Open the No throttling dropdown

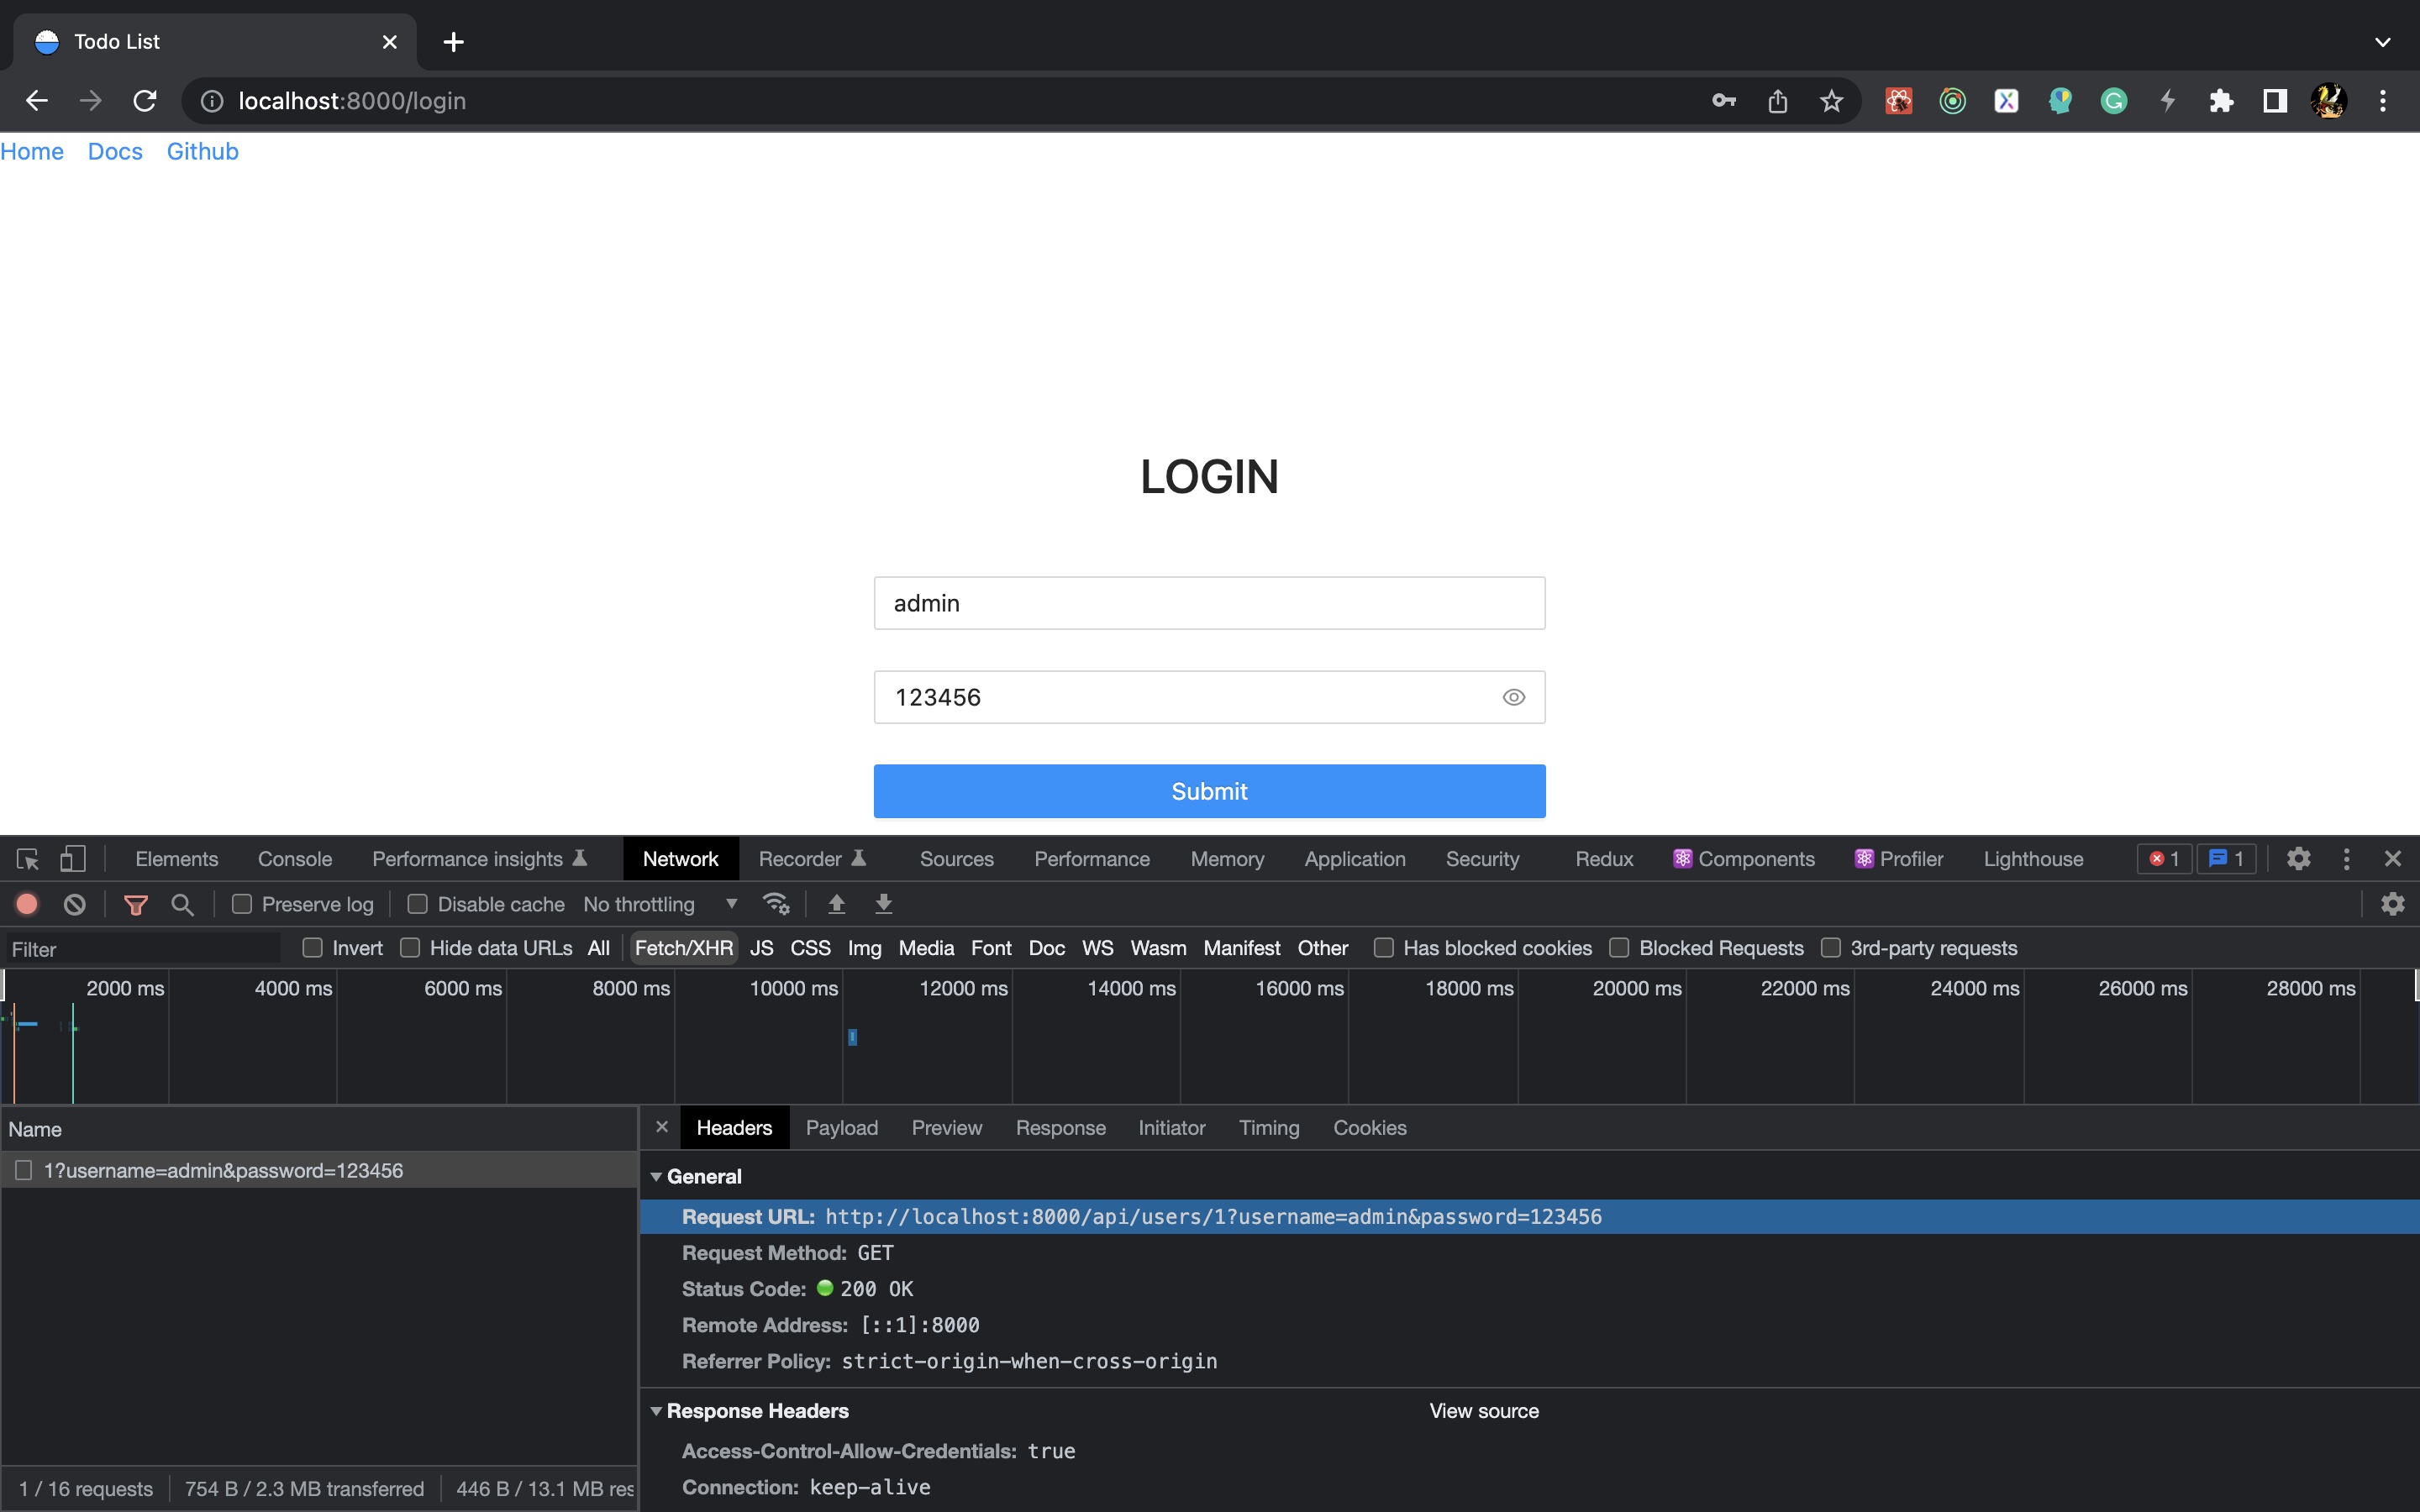click(660, 905)
